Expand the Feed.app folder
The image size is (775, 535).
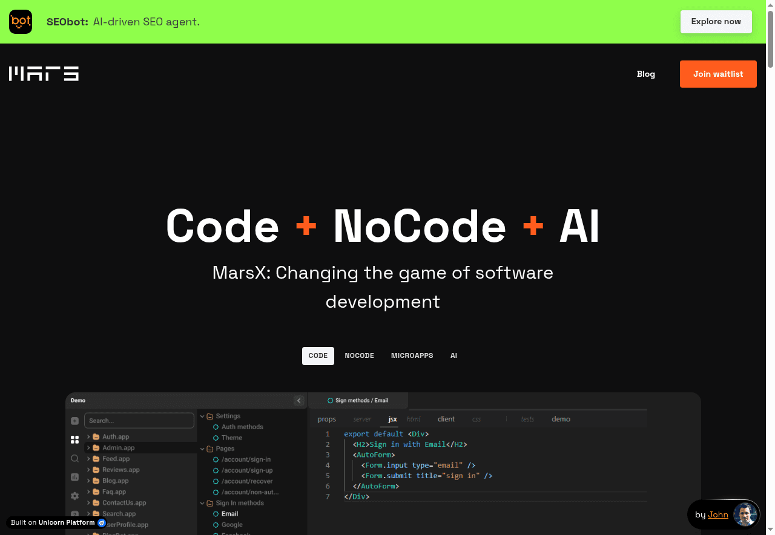tap(88, 459)
